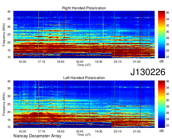Click the 22 value on the lower color bar

tap(167, 125)
